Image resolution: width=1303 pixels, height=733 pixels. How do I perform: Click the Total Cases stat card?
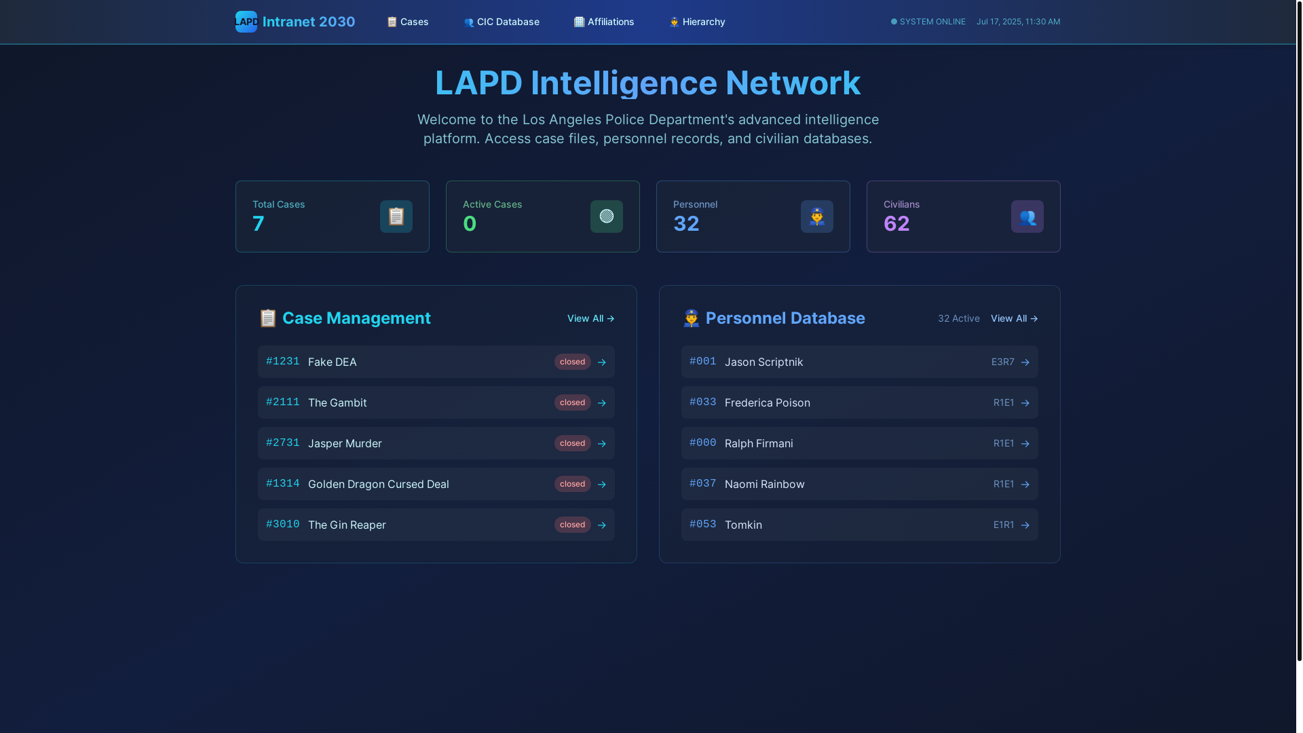point(333,217)
